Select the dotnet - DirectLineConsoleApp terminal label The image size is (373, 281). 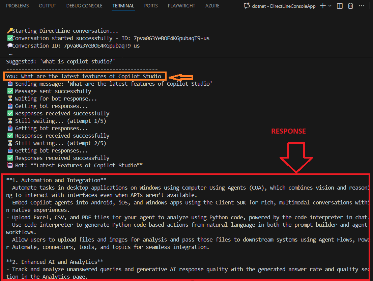point(284,6)
